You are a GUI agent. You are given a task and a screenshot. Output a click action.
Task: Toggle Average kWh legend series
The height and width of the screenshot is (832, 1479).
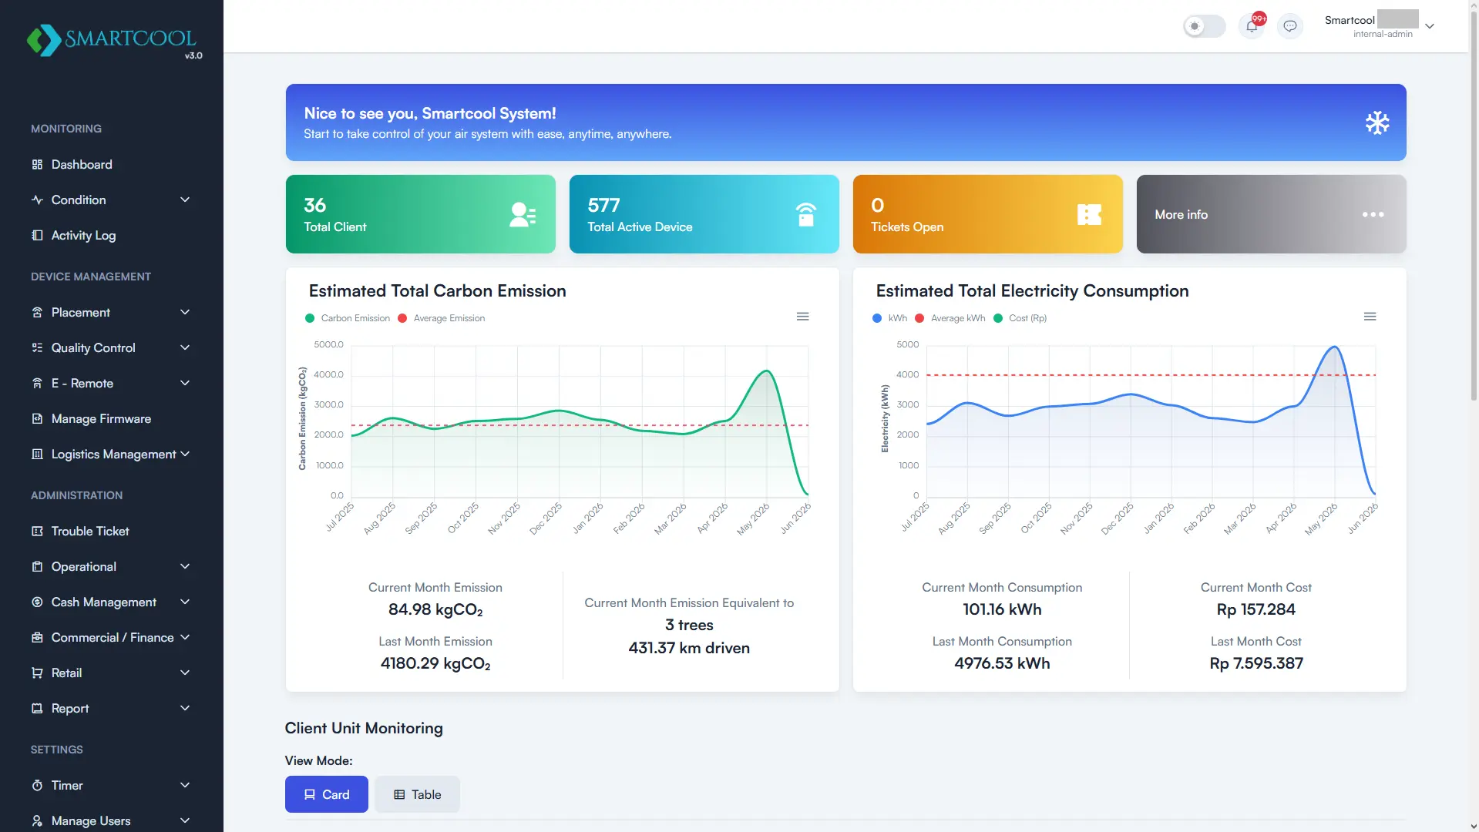[x=950, y=318]
